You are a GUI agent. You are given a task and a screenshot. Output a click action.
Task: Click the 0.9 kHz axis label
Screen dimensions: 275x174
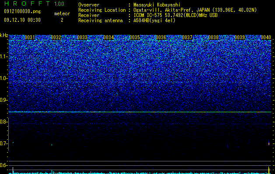(x=3, y=100)
